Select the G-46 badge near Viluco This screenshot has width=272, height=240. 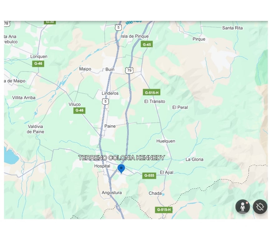[x=79, y=110]
